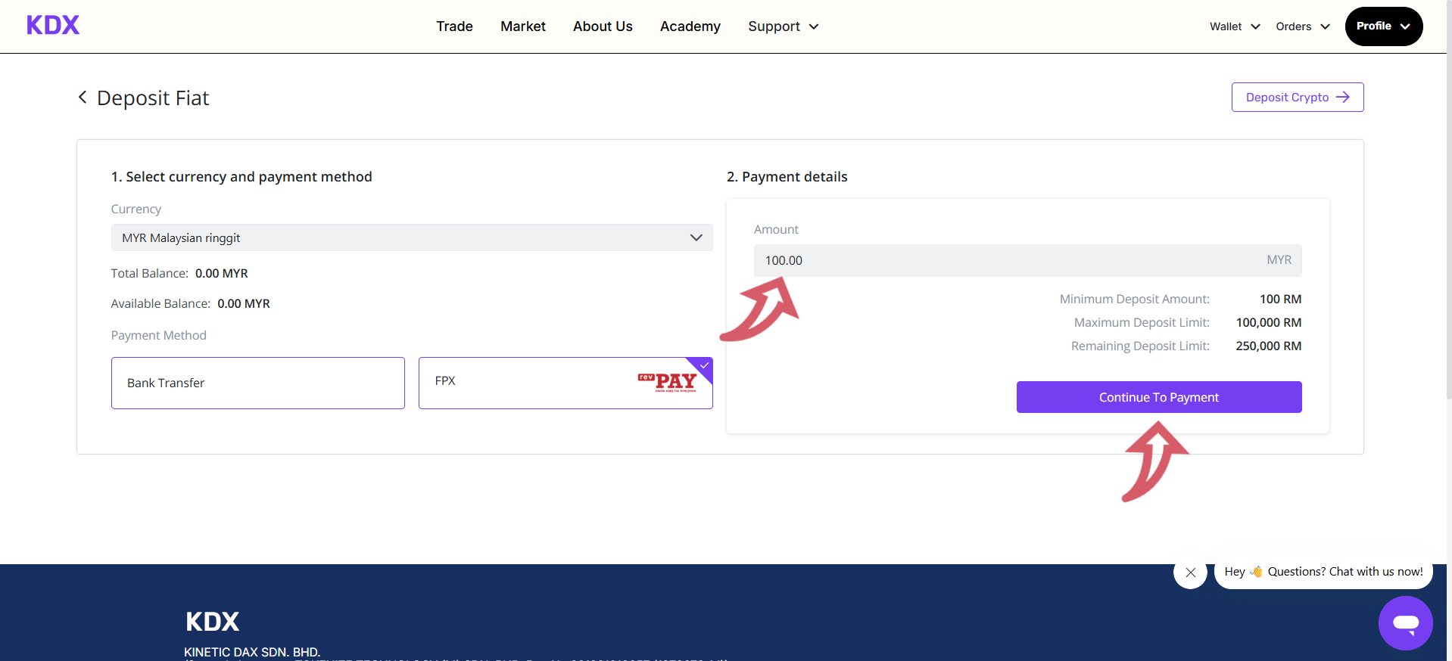Click the KDX logo in the footer

point(212,622)
